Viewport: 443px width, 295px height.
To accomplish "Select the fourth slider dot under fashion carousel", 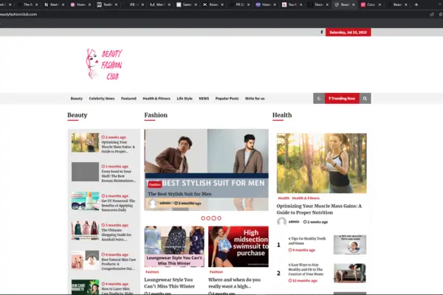I will [x=219, y=218].
